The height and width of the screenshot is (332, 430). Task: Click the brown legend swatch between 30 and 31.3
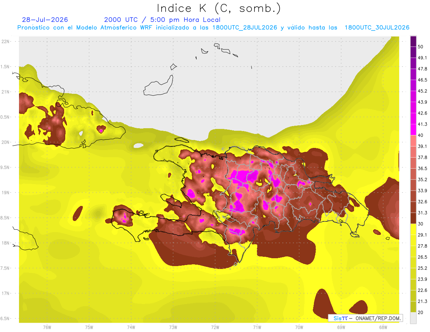[x=413, y=218]
